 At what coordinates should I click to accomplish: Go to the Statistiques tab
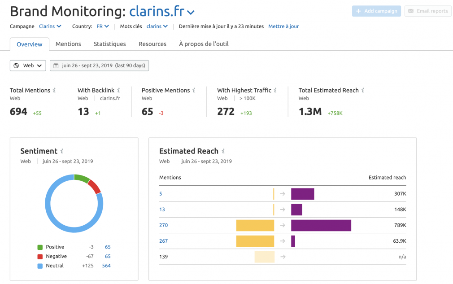point(110,44)
